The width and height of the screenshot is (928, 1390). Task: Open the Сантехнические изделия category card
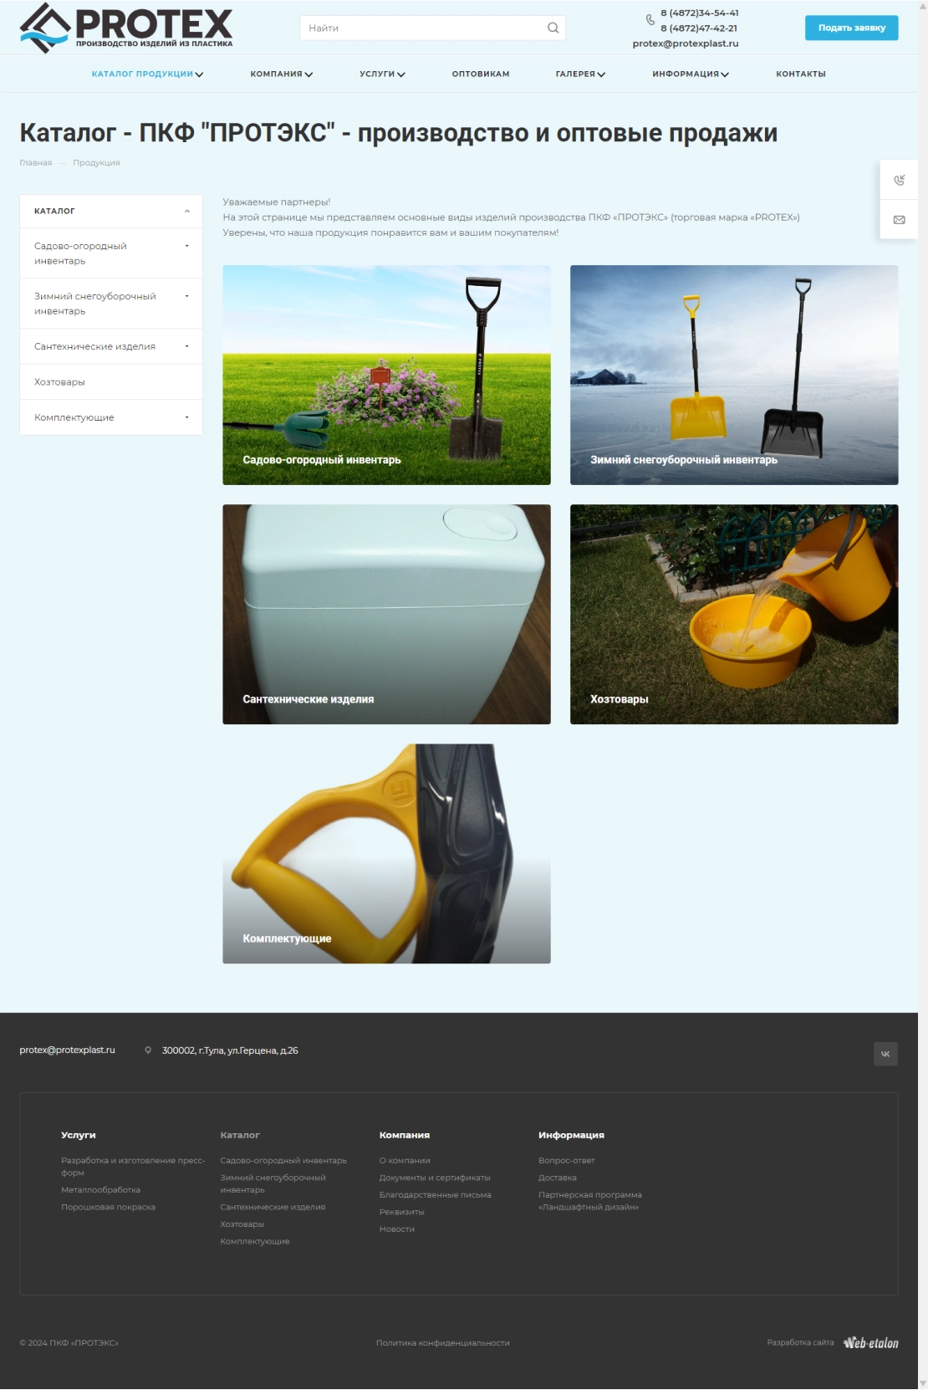[x=386, y=614]
